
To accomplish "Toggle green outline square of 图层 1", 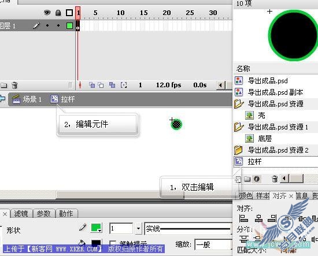I will tap(69, 25).
